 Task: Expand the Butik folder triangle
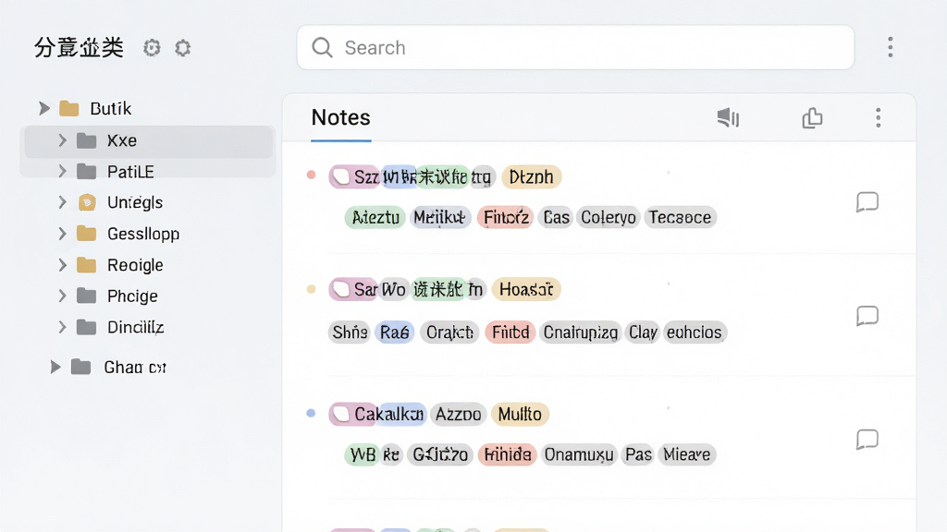(44, 109)
